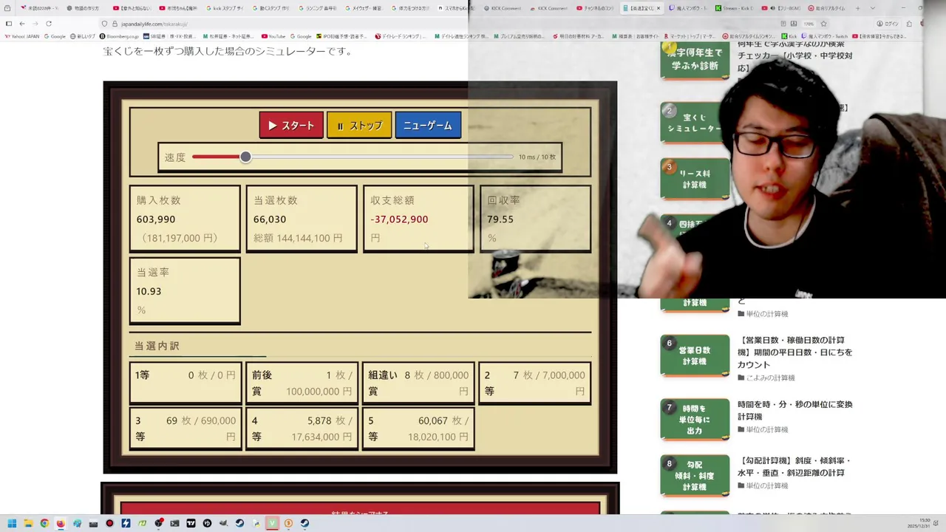Switch to the first KICK Comment tab
This screenshot has width=946, height=532.
coord(503,8)
